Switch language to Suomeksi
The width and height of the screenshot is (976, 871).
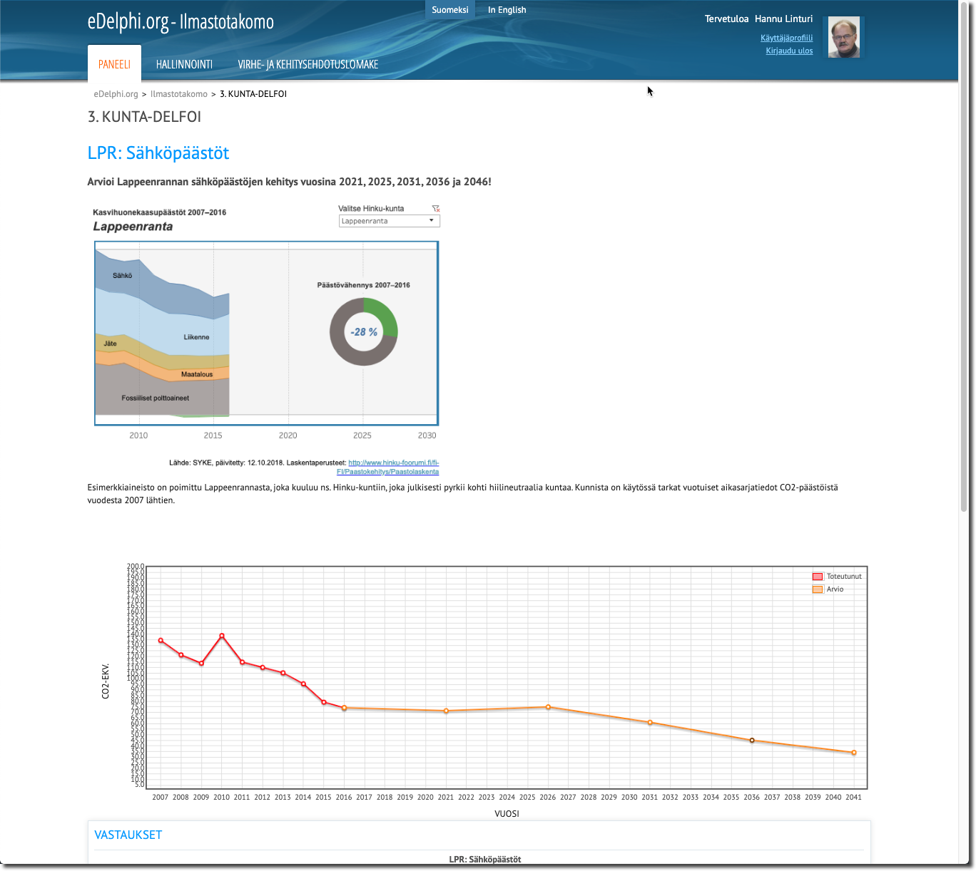[x=450, y=10]
